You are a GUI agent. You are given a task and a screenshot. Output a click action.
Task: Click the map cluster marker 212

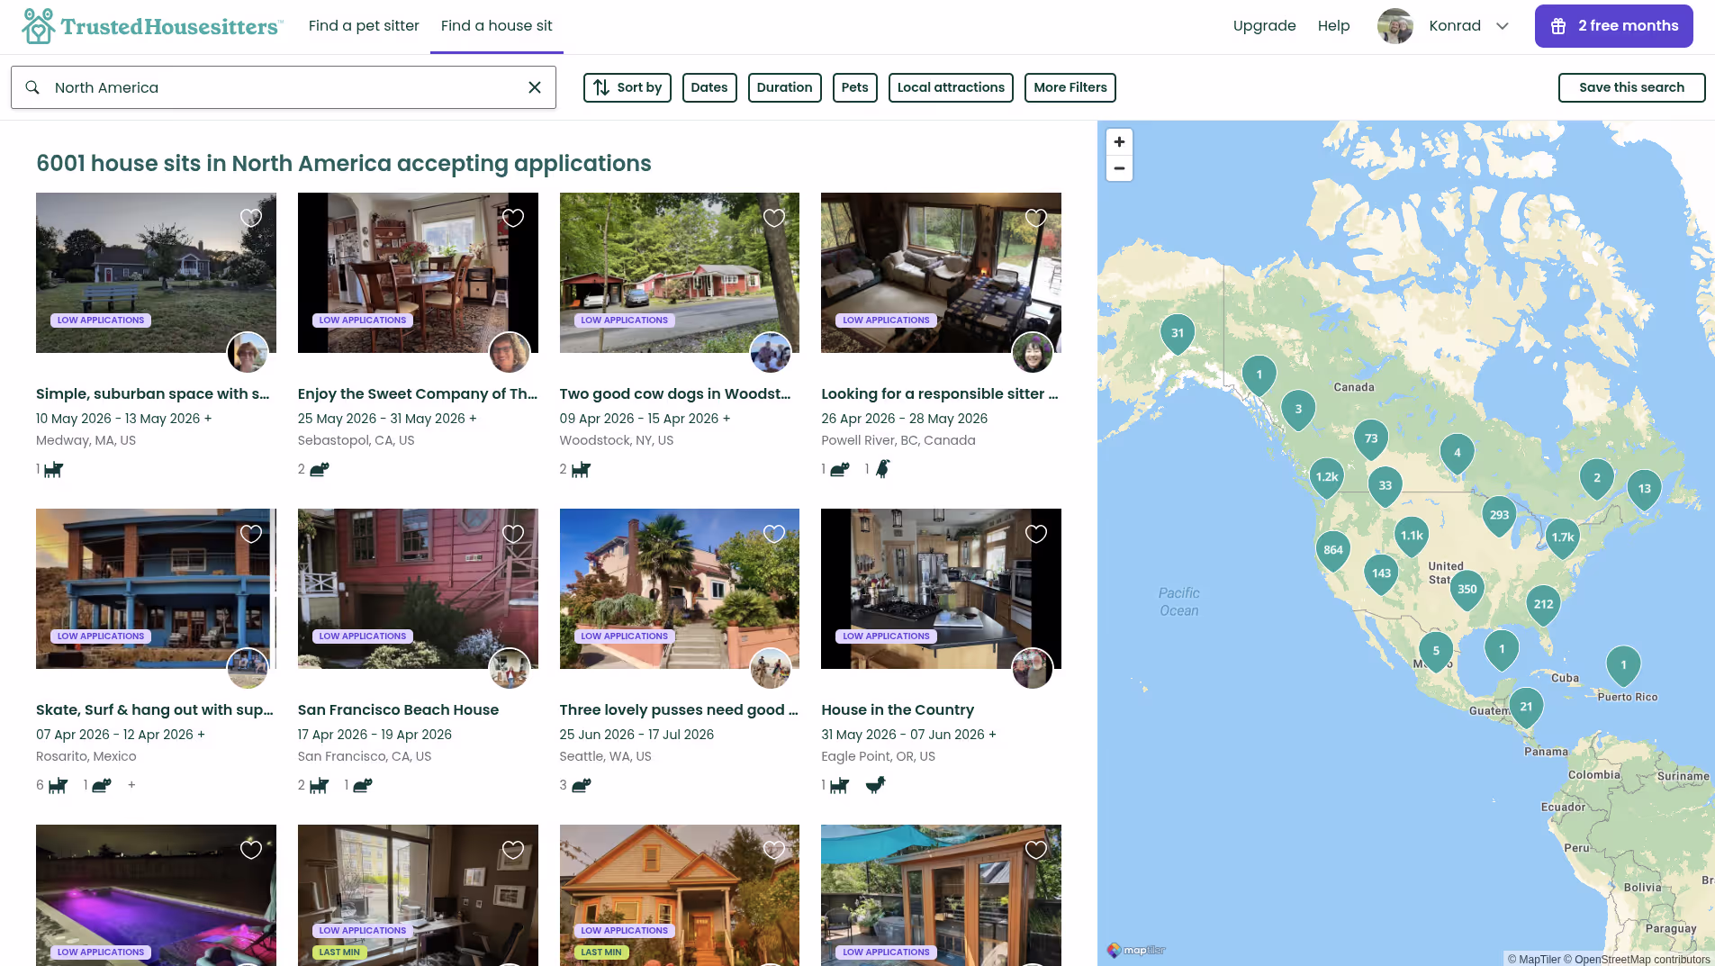coord(1544,605)
